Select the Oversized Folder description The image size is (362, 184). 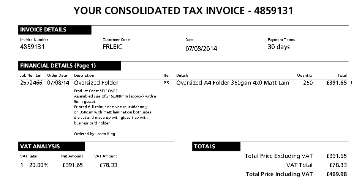click(x=96, y=83)
